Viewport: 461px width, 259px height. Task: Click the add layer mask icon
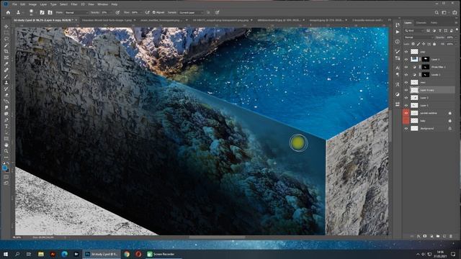point(425,236)
